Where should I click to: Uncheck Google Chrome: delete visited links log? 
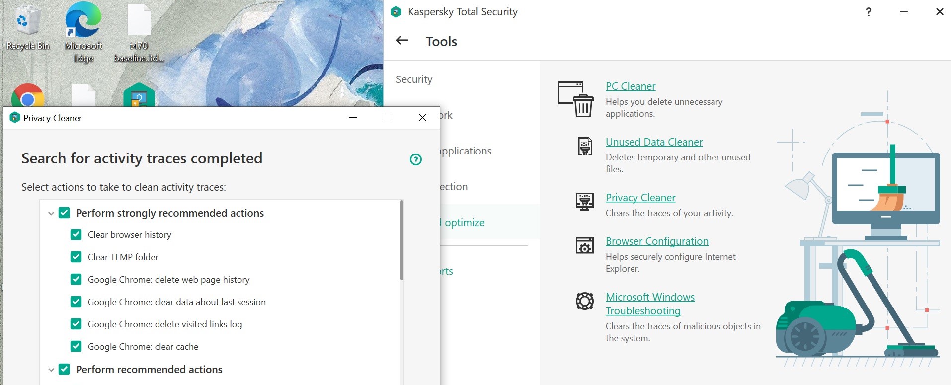click(76, 324)
